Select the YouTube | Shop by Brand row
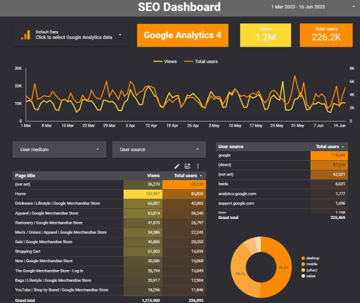The width and height of the screenshot is (360, 303). coord(109,290)
